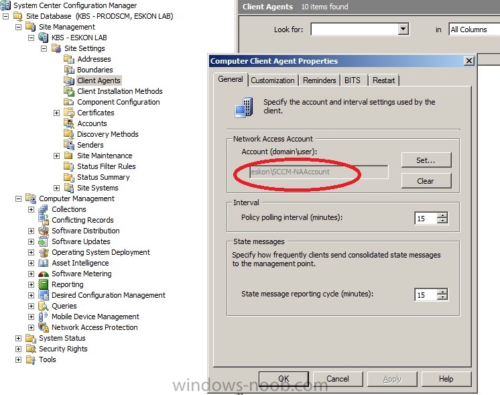Click the Software Updates node icon
Image resolution: width=500 pixels, height=395 pixels.
pos(43,241)
